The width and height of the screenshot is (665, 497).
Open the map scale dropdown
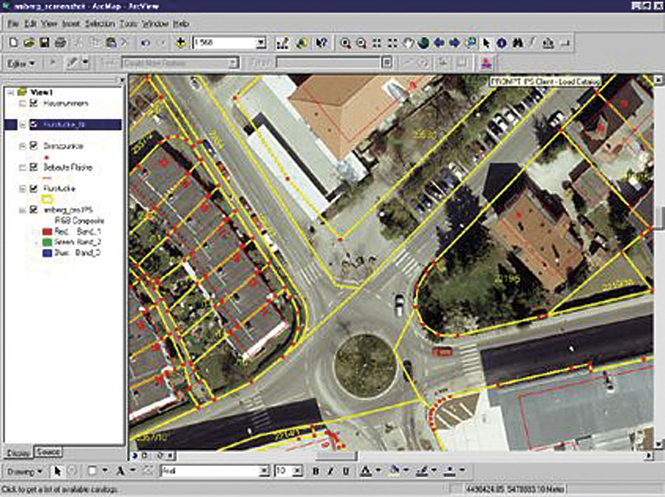261,44
